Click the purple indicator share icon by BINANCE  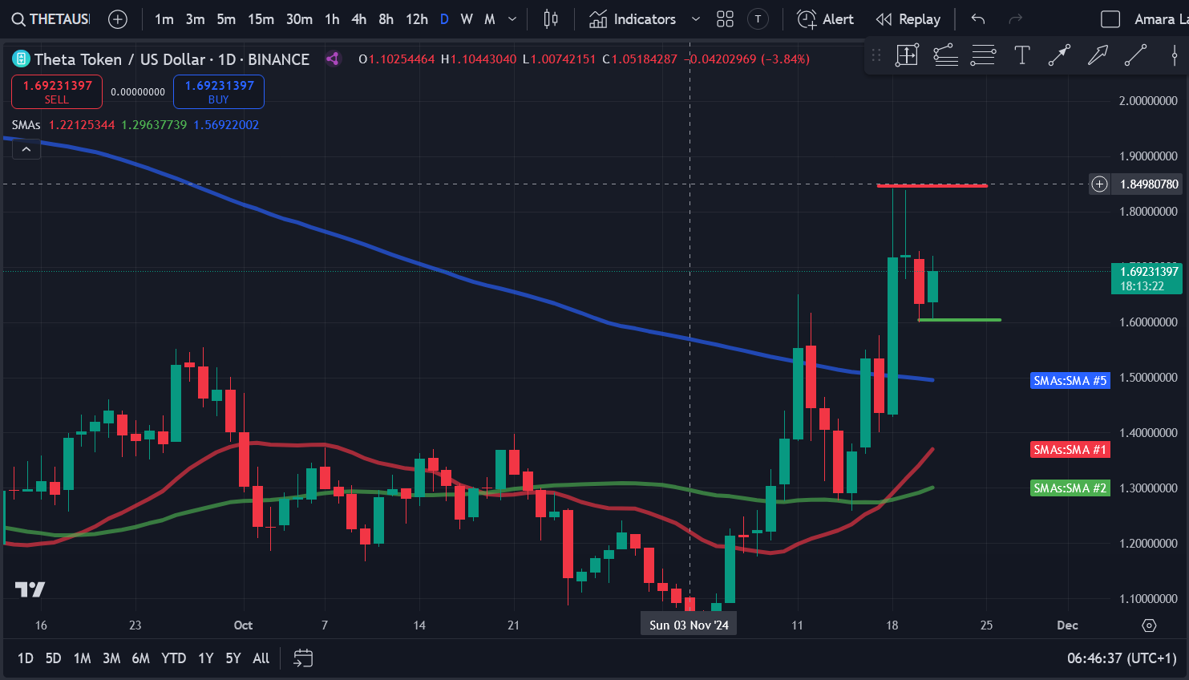point(333,59)
